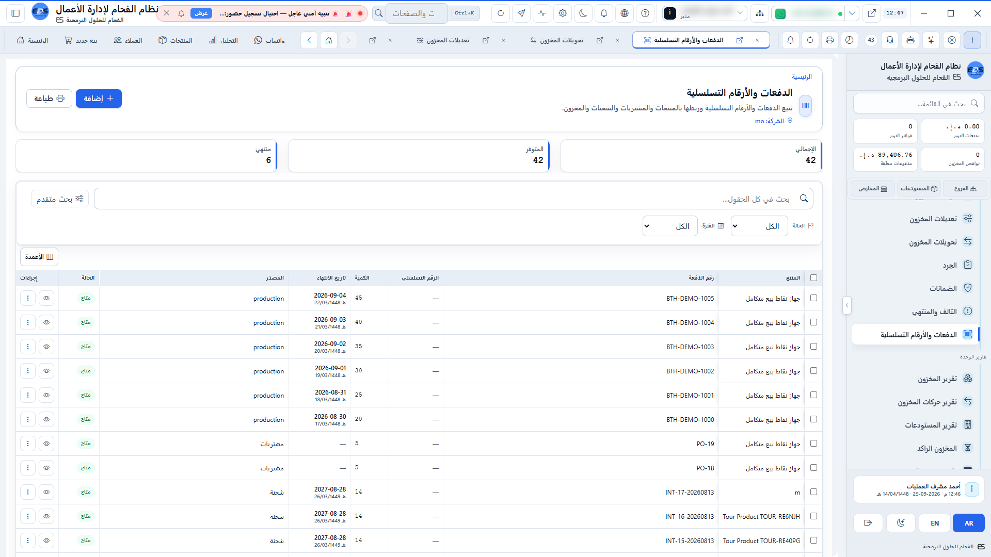Check the row BTH-DEMO-1002 checkbox
Viewport: 991px width, 557px height.
(814, 371)
